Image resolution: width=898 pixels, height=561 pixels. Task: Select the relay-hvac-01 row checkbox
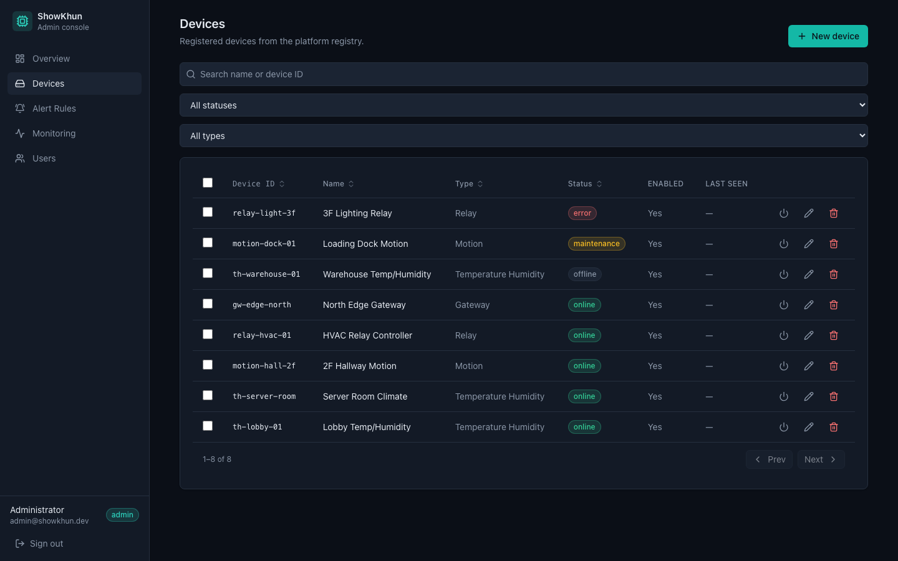[x=208, y=334]
